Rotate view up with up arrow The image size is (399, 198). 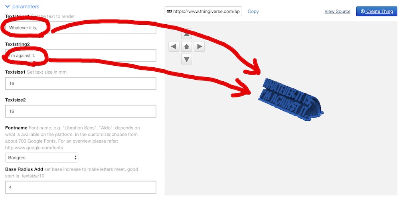tap(186, 34)
